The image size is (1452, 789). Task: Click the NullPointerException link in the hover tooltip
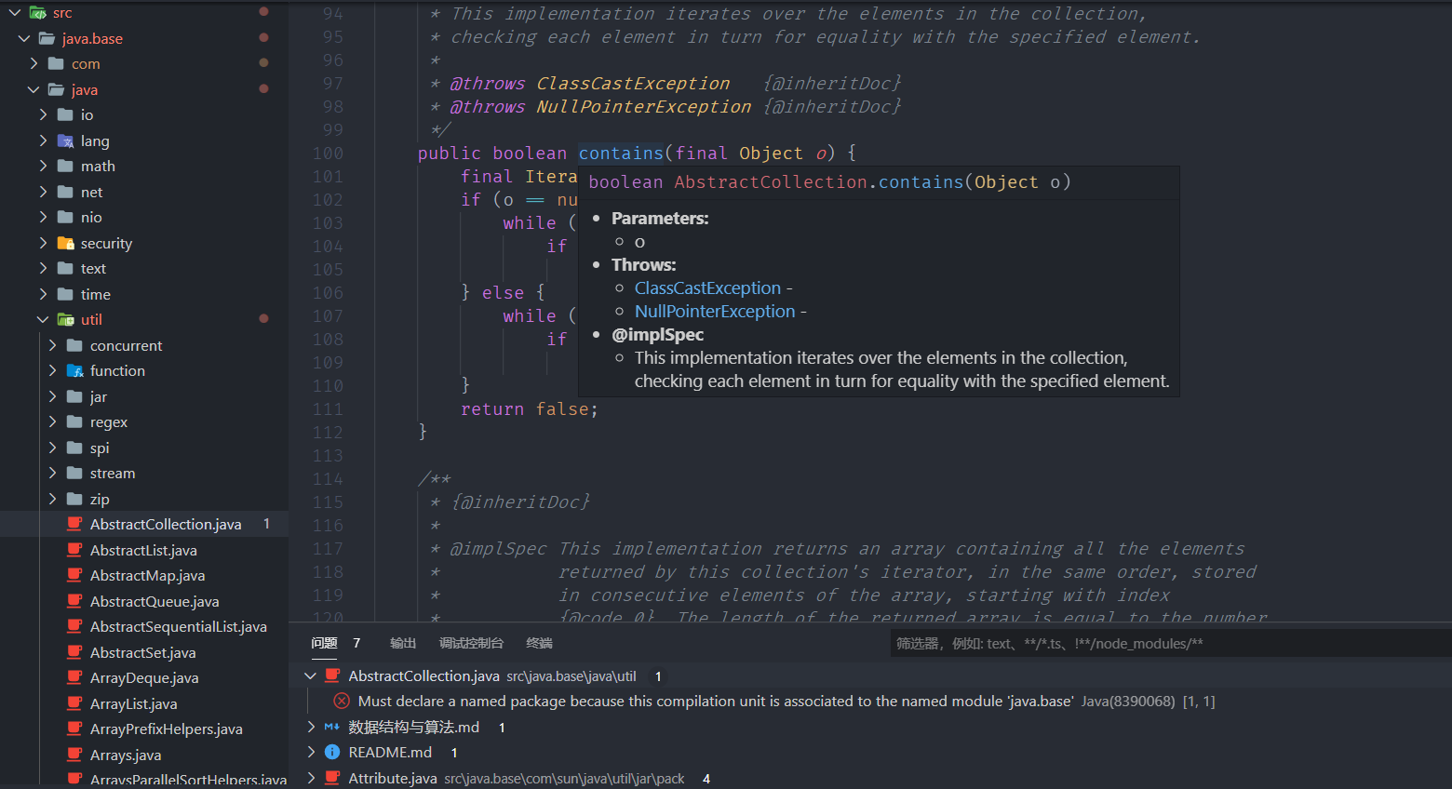tap(714, 311)
